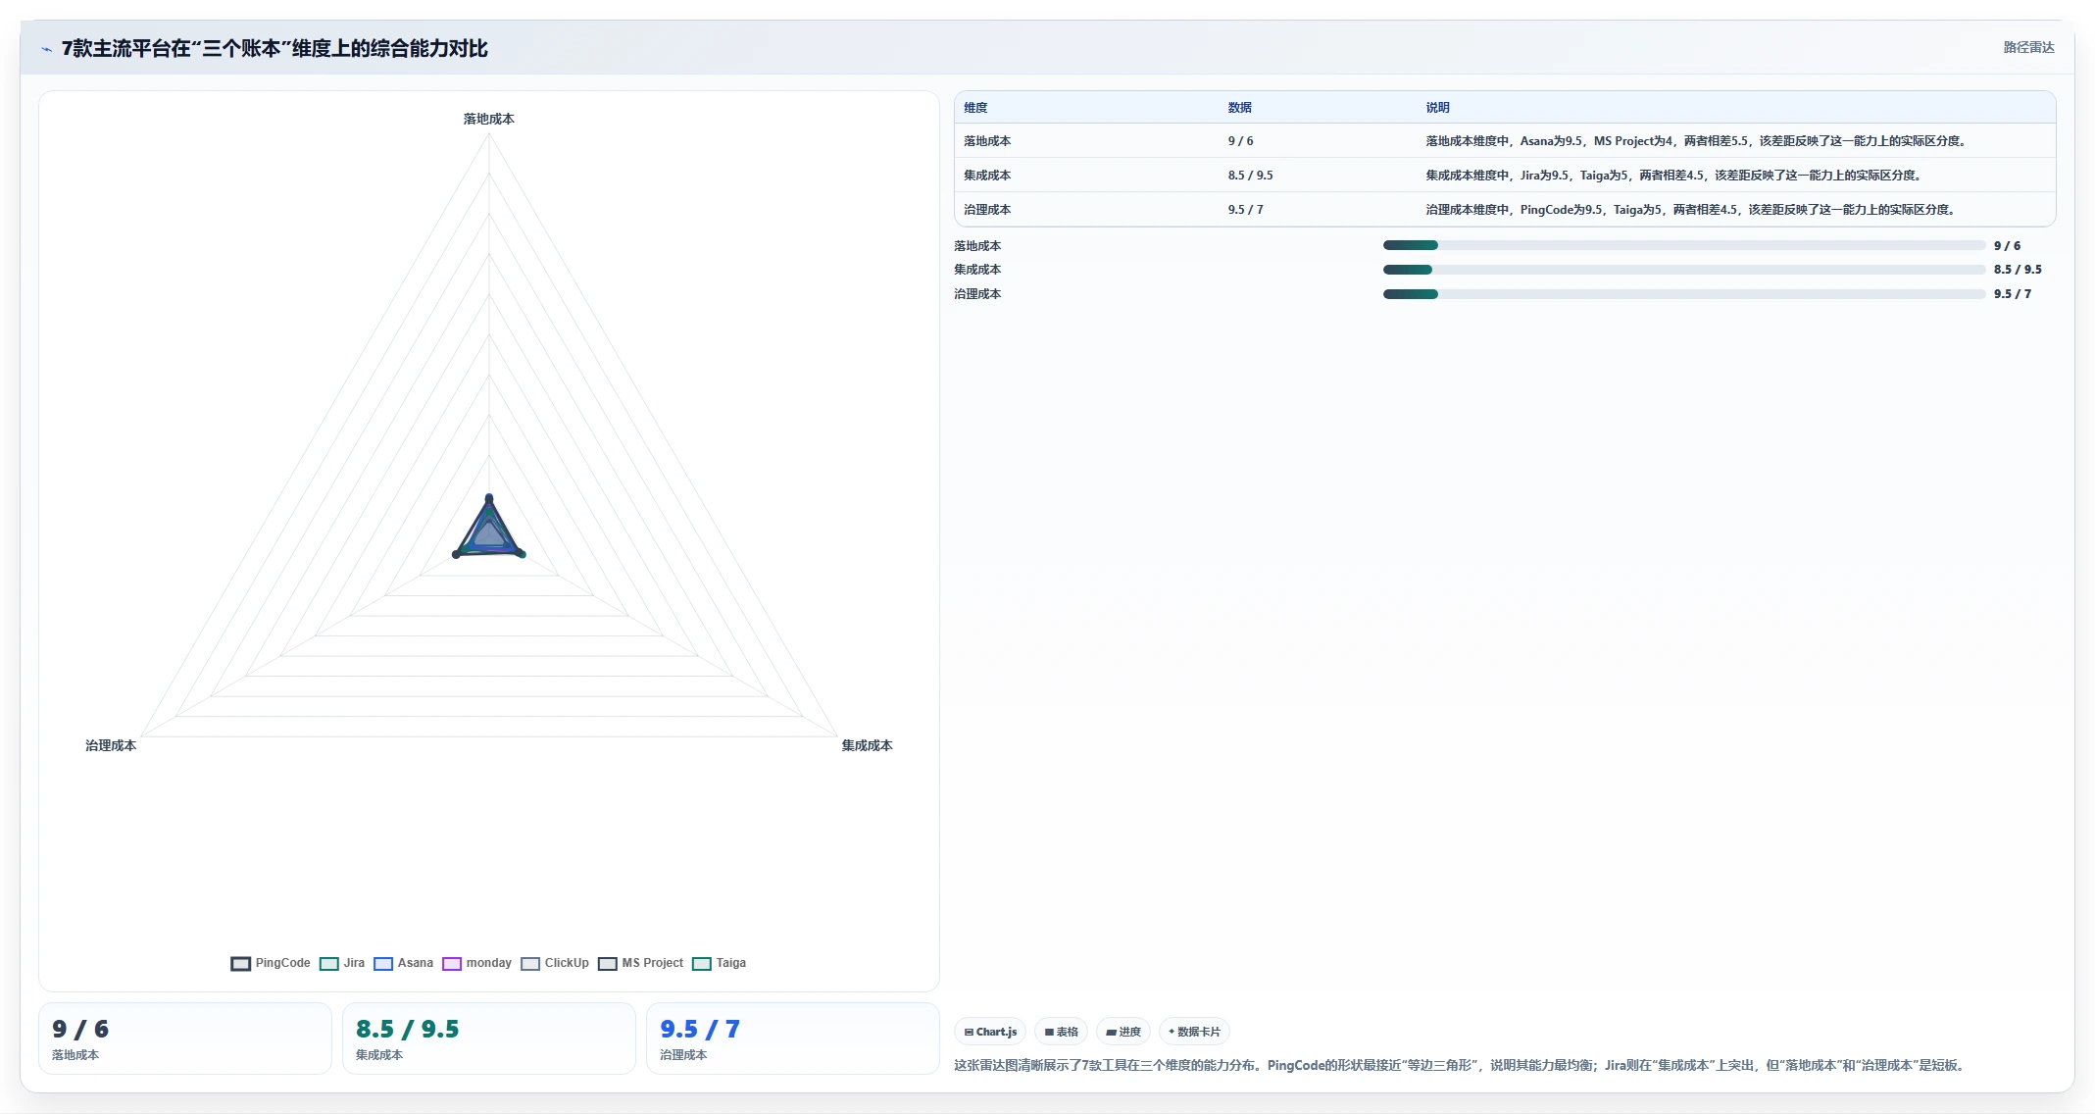Viewport: 2095px width, 1114px height.
Task: Click table value 9.5 / 7
Action: [1245, 210]
